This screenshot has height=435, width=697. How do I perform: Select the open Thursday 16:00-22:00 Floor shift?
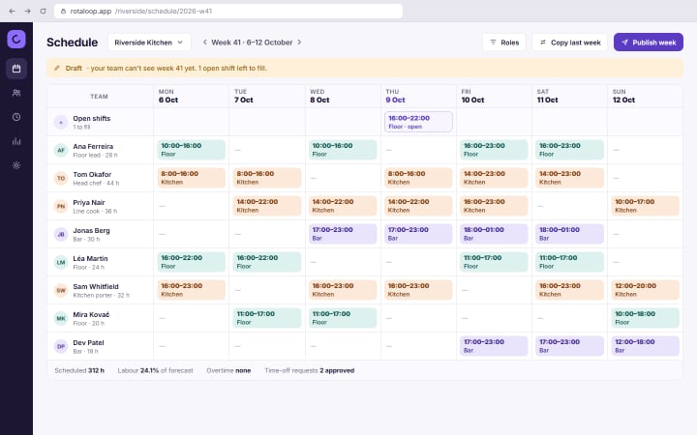418,122
